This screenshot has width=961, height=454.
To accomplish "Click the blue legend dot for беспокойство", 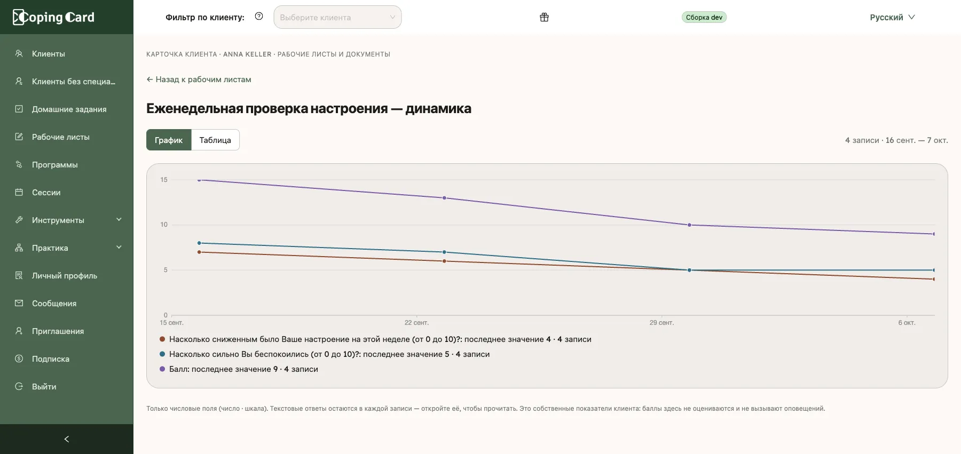I will click(x=162, y=354).
